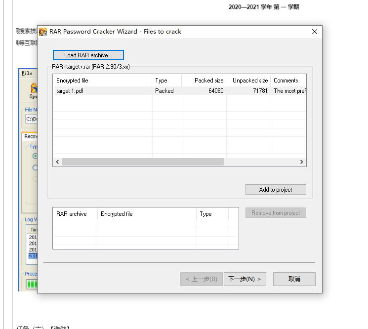The width and height of the screenshot is (368, 329).
Task: Click the file path field in background window
Action: [32, 119]
